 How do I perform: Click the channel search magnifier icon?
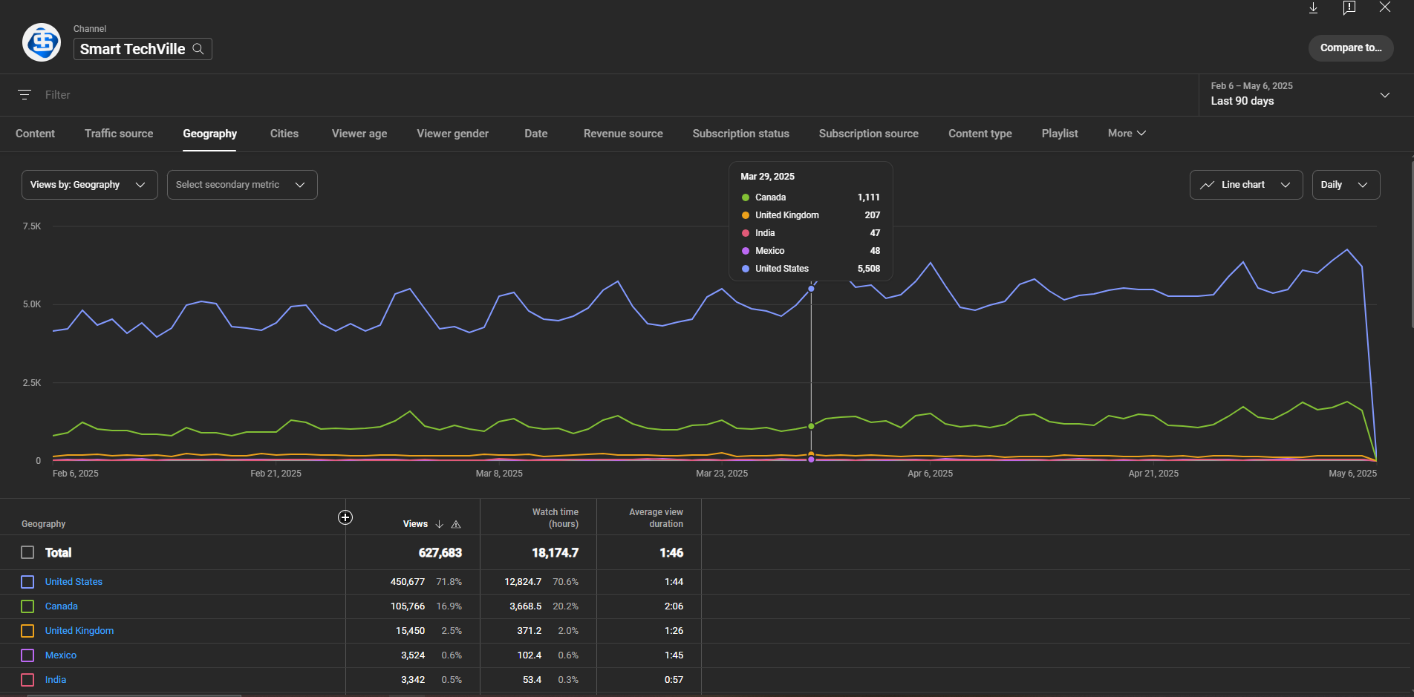198,49
